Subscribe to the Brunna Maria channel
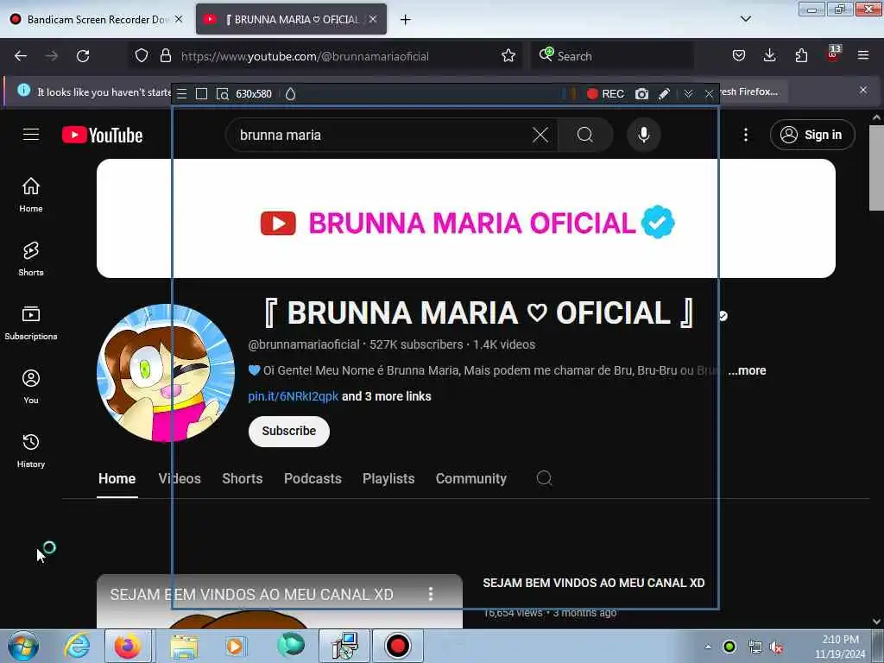 click(288, 432)
